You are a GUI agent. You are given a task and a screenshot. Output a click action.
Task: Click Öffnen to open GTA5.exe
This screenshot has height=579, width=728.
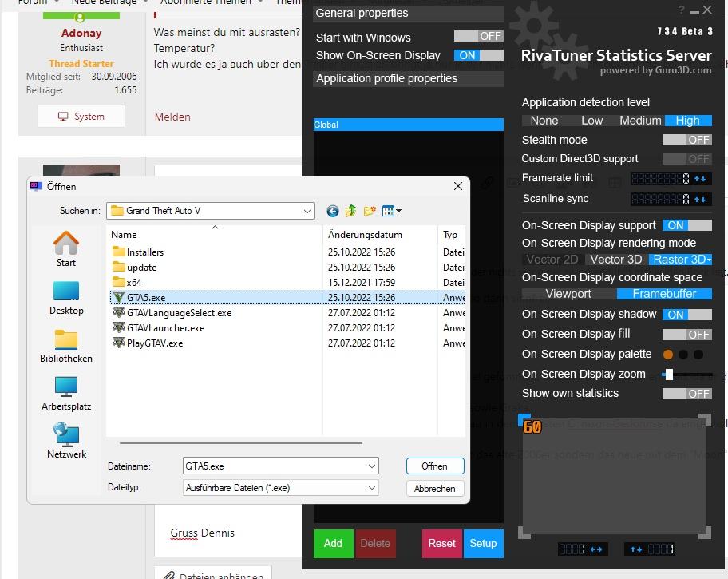point(435,466)
